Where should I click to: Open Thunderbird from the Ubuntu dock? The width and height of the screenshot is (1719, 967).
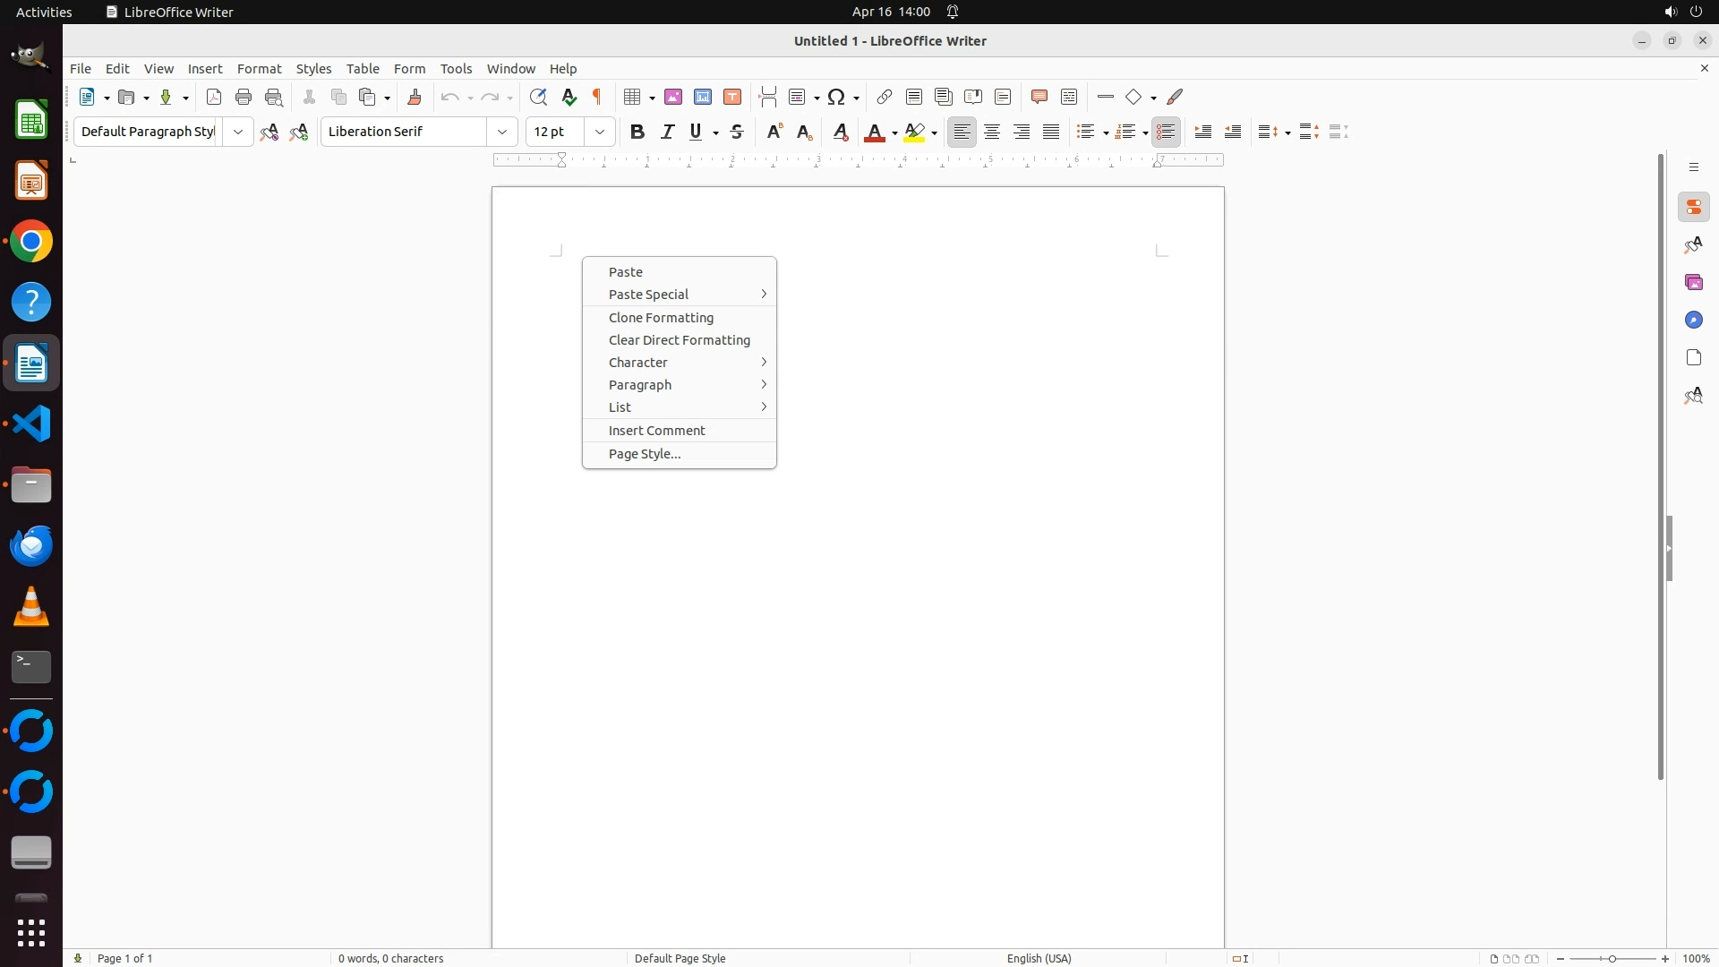click(x=31, y=545)
